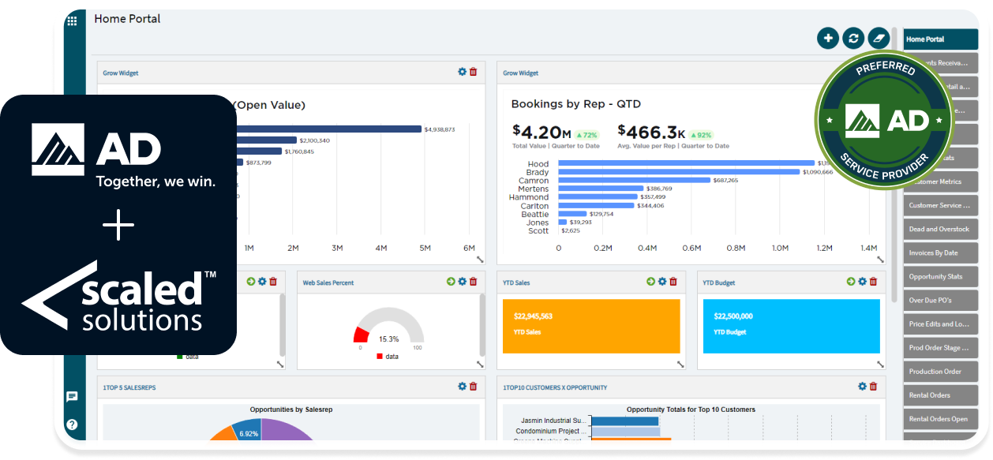Image resolution: width=993 pixels, height=460 pixels.
Task: Click the eraser clear icon
Action: point(879,38)
